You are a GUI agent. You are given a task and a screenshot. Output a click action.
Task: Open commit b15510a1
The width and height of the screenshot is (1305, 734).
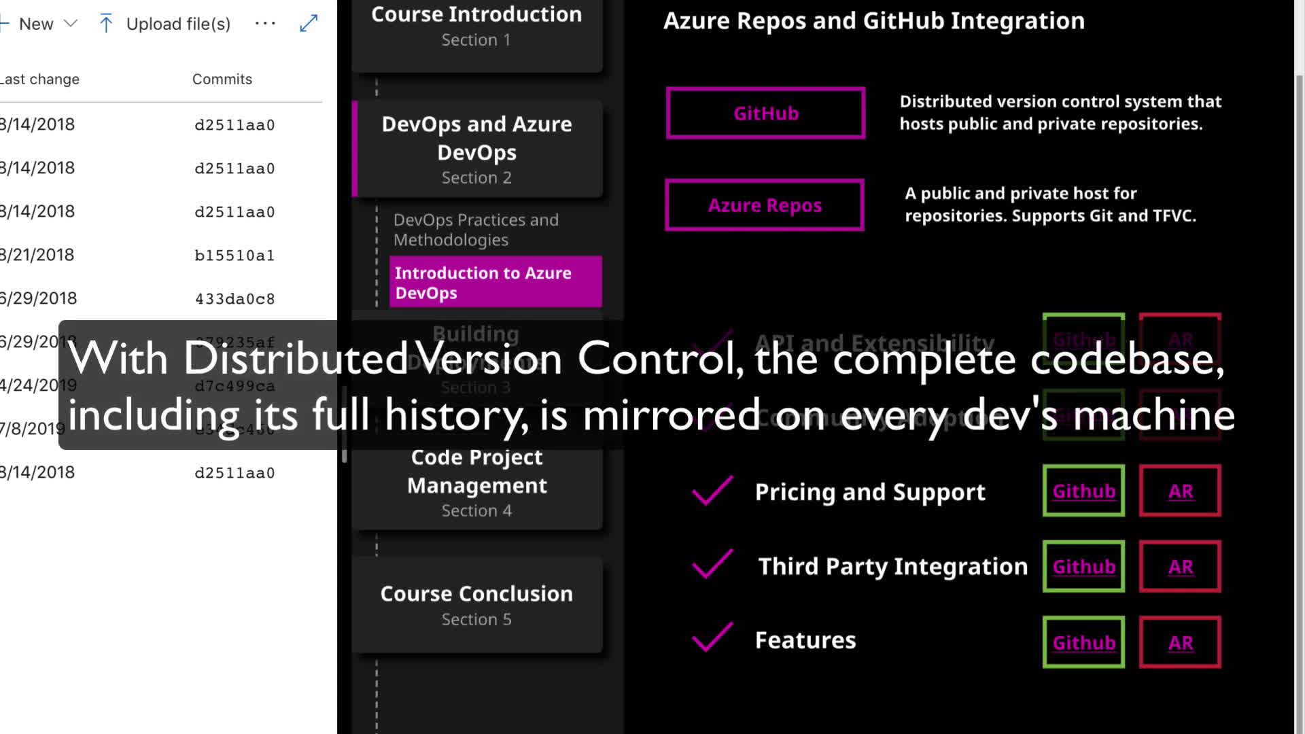click(x=234, y=256)
